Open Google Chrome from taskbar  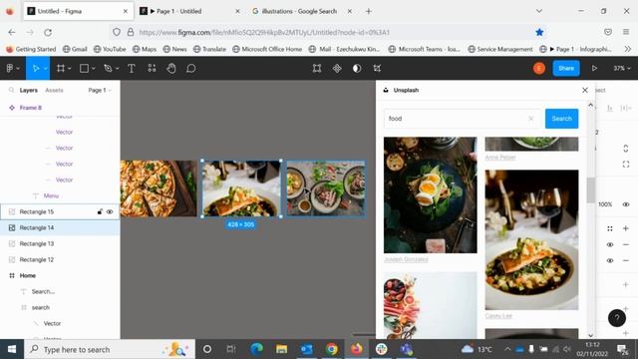tap(331, 349)
